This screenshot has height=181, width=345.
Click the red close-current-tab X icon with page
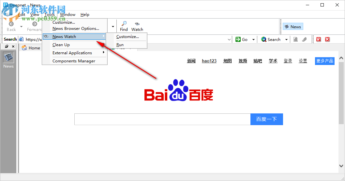point(318,40)
